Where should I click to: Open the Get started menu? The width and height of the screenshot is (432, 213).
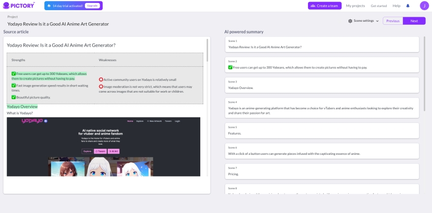(x=379, y=6)
